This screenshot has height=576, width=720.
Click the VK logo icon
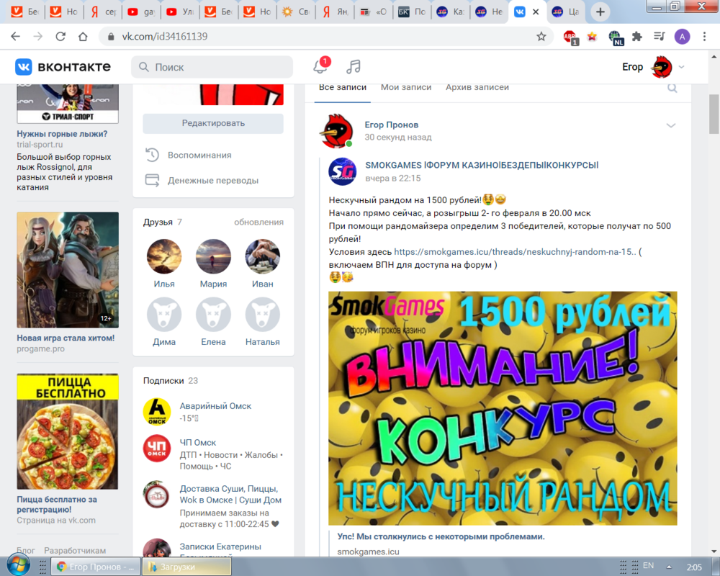24,67
